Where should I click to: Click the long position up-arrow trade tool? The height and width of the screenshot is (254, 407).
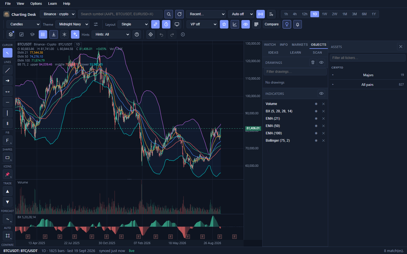coord(8,191)
